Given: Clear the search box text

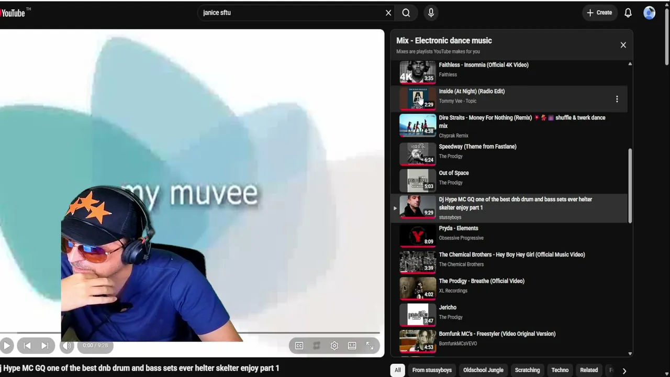Looking at the screenshot, I should tap(388, 13).
